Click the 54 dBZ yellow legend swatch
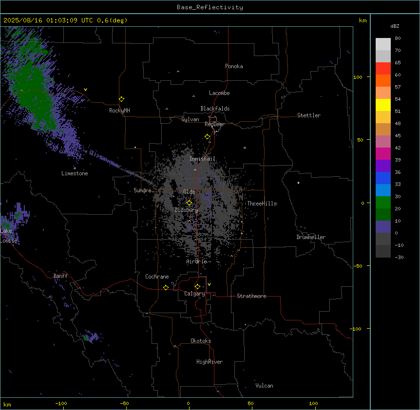420x410 pixels. (x=383, y=105)
